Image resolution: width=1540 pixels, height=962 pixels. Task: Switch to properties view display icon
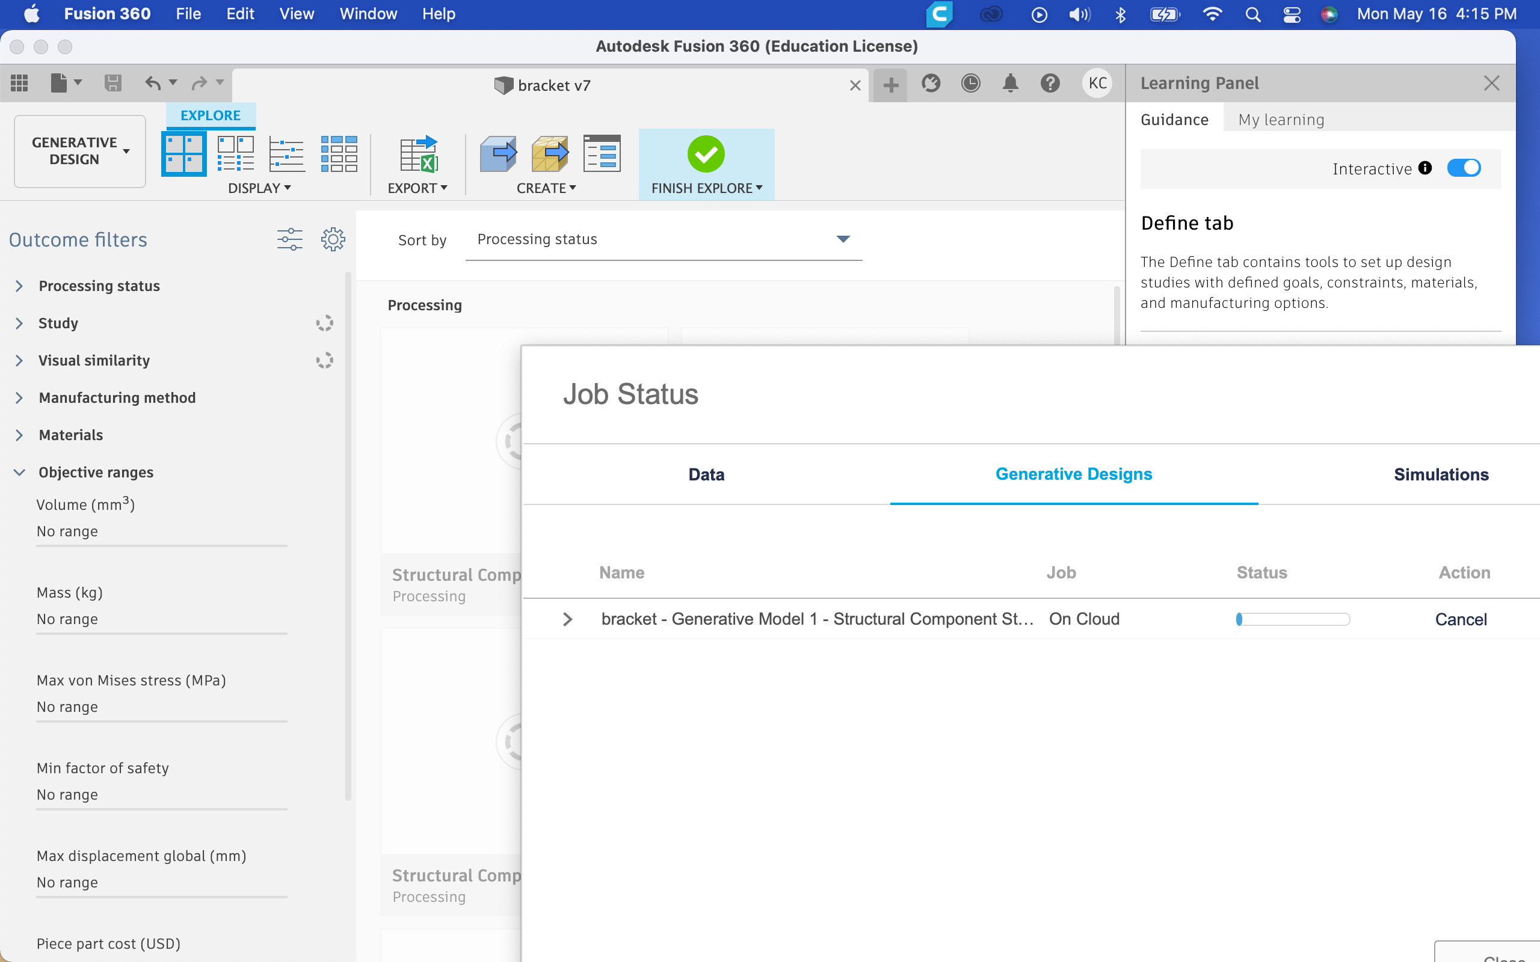[x=235, y=153]
